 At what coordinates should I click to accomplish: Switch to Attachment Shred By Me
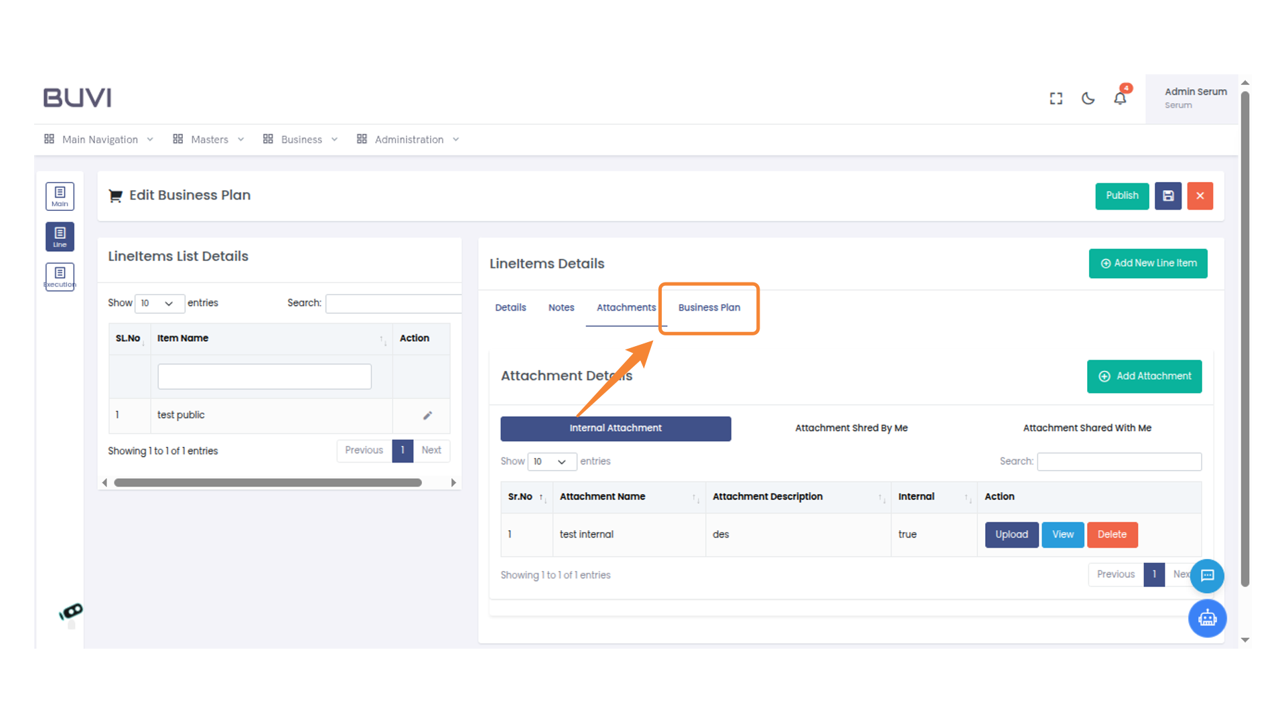coord(851,428)
